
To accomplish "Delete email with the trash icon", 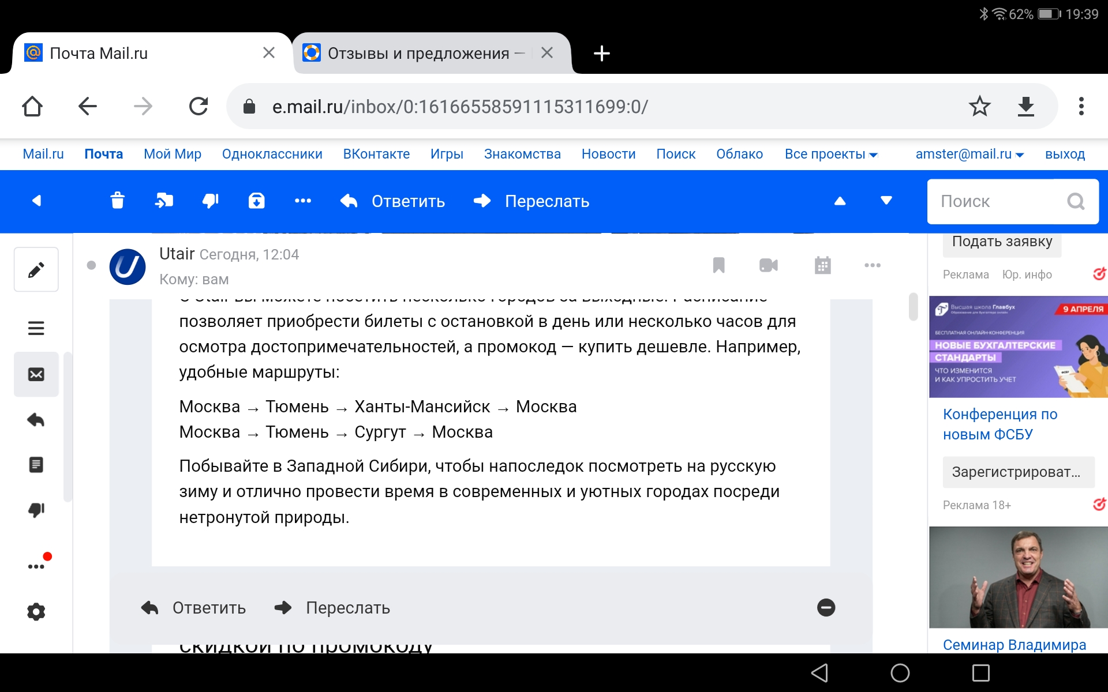I will 118,201.
